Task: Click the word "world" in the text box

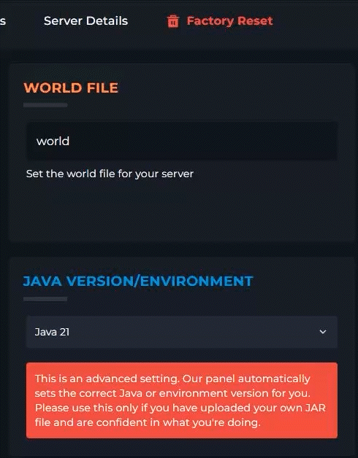Action: [x=53, y=141]
